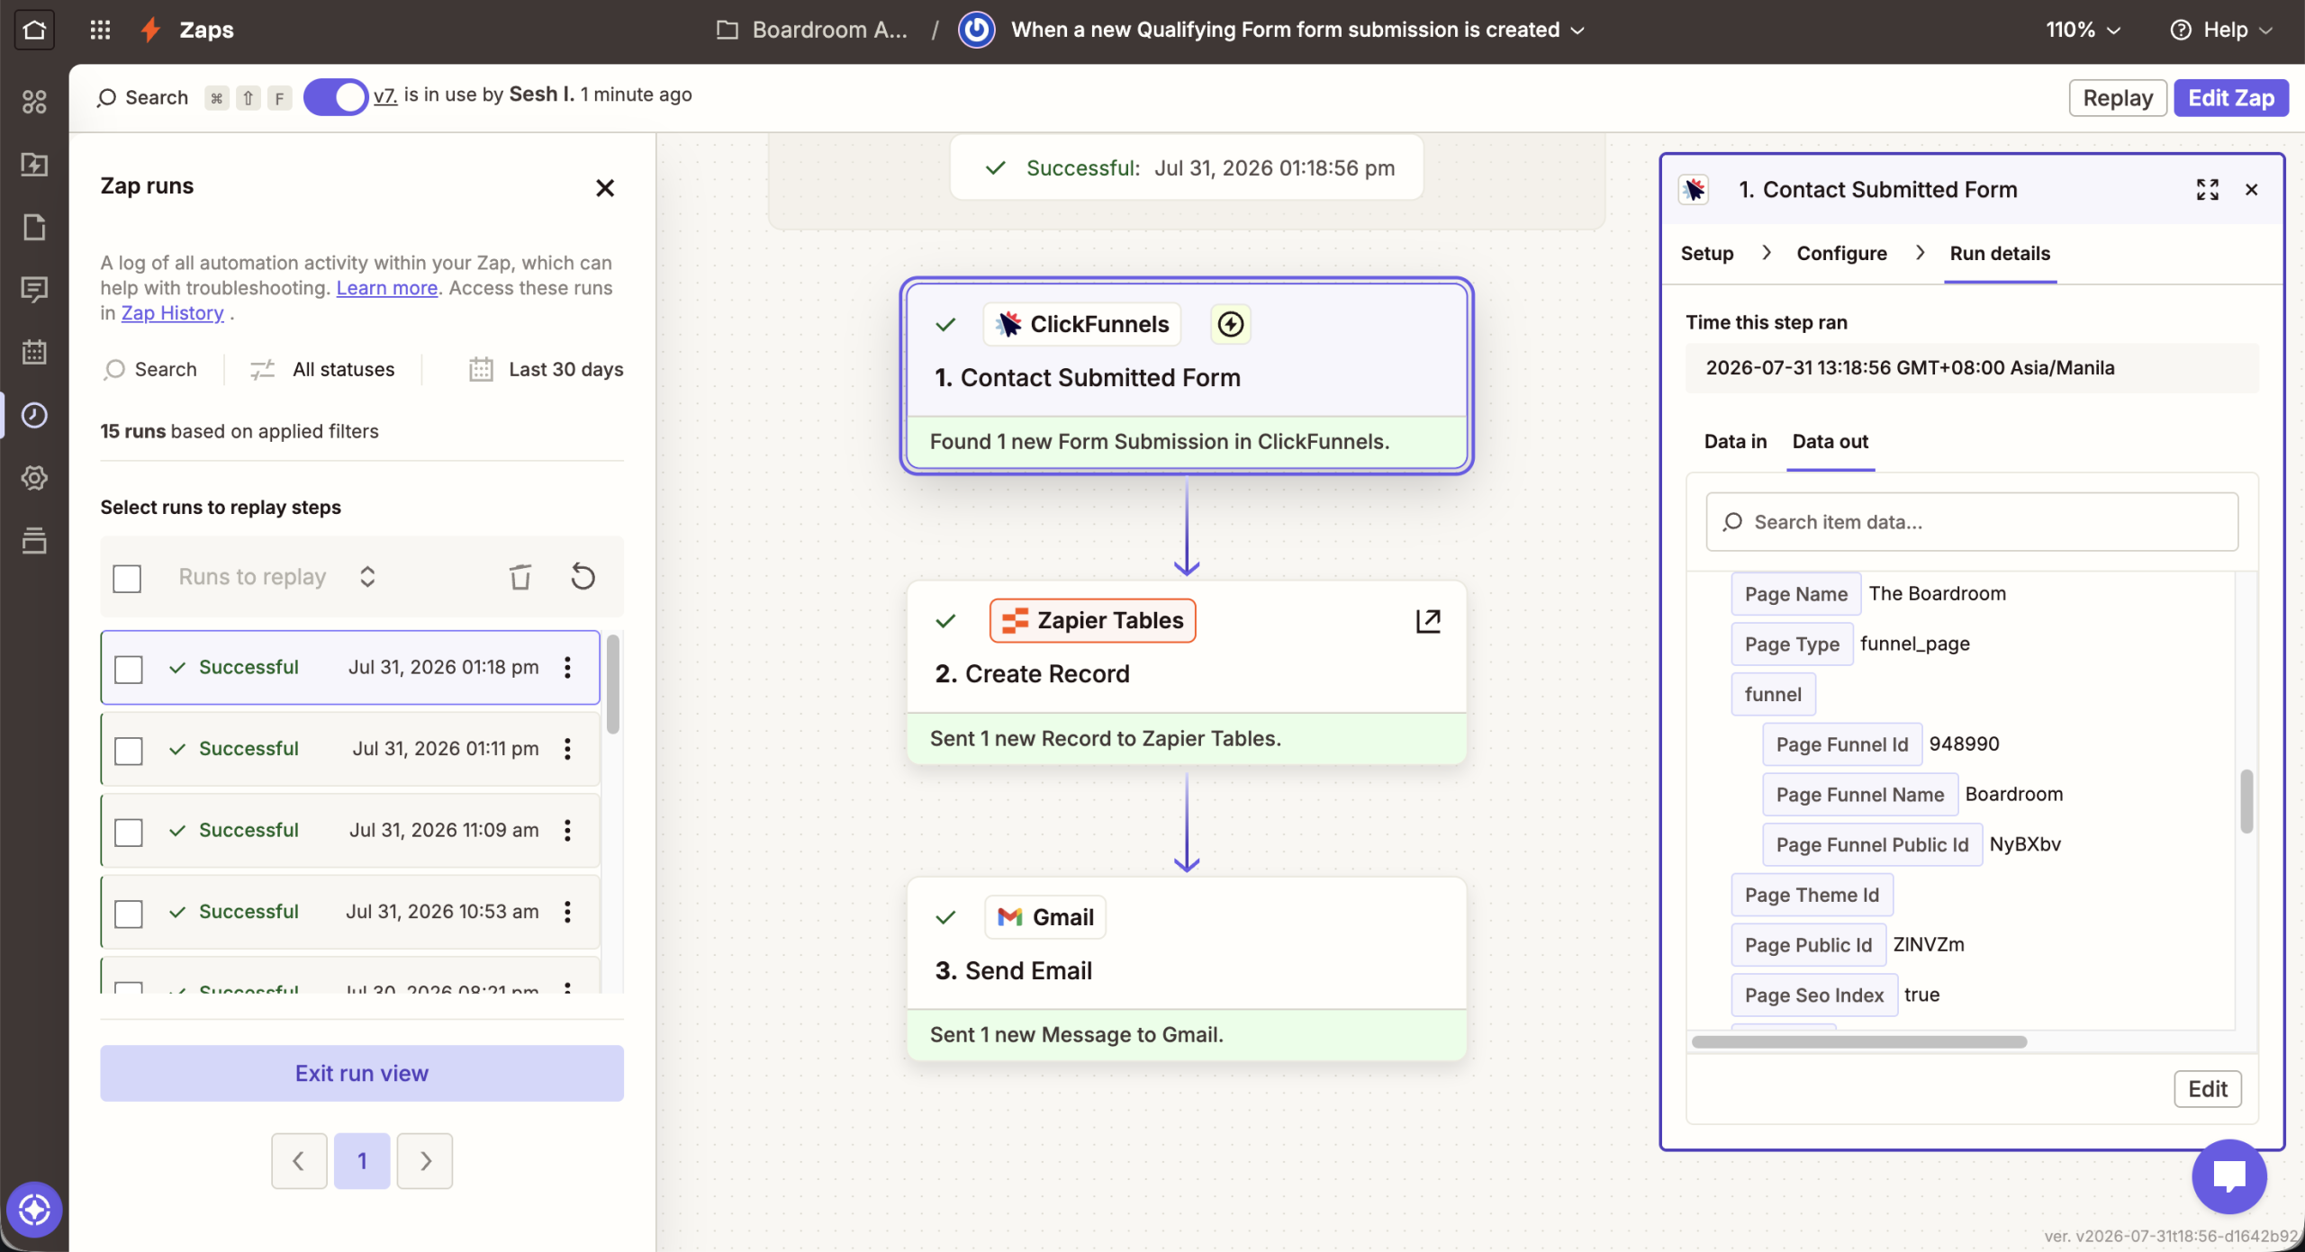2305x1252 pixels.
Task: Go to the next runs page
Action: (425, 1161)
